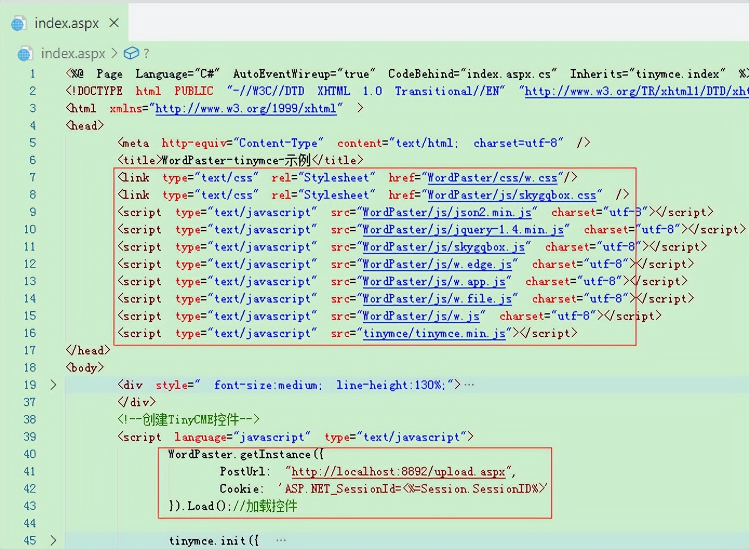Image resolution: width=749 pixels, height=549 pixels.
Task: Click Inherits="tinymce.index" attribute
Action: [x=647, y=74]
